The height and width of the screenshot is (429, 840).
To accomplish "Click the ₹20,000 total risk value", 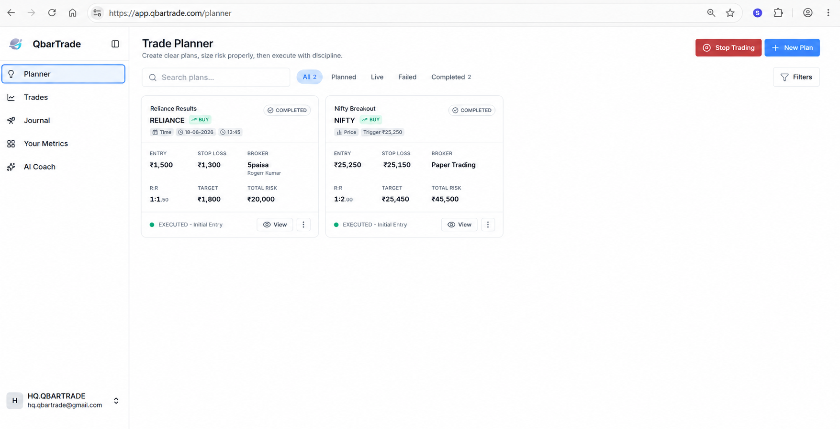I will pyautogui.click(x=261, y=199).
